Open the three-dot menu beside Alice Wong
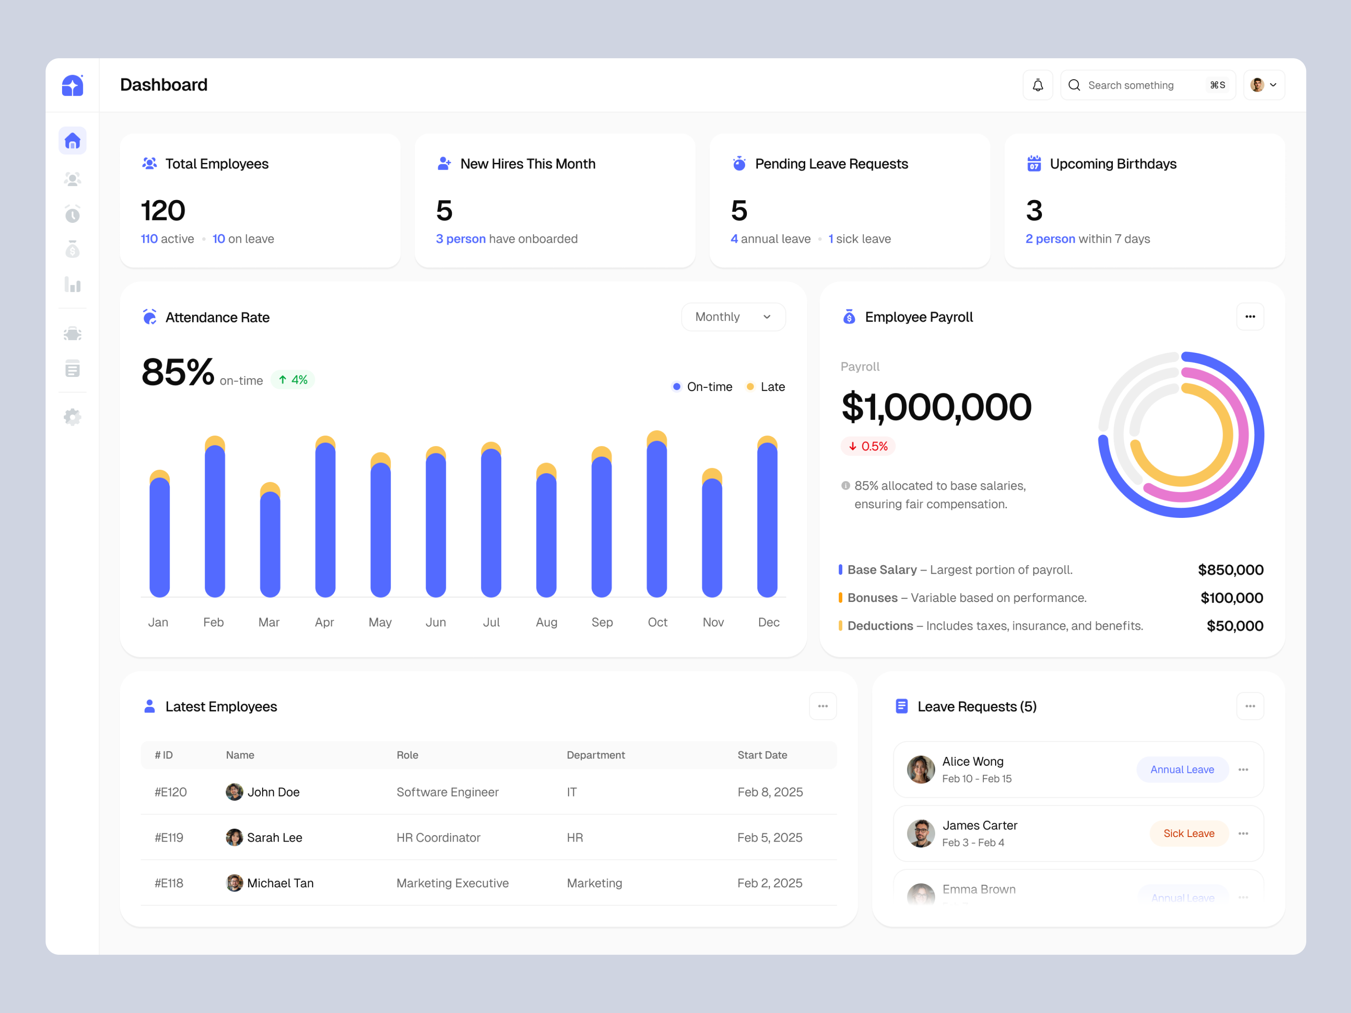Screen dimensions: 1351x1013 pyautogui.click(x=1243, y=769)
